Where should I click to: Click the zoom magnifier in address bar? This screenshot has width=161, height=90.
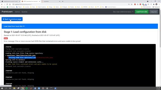(x=129, y=4)
